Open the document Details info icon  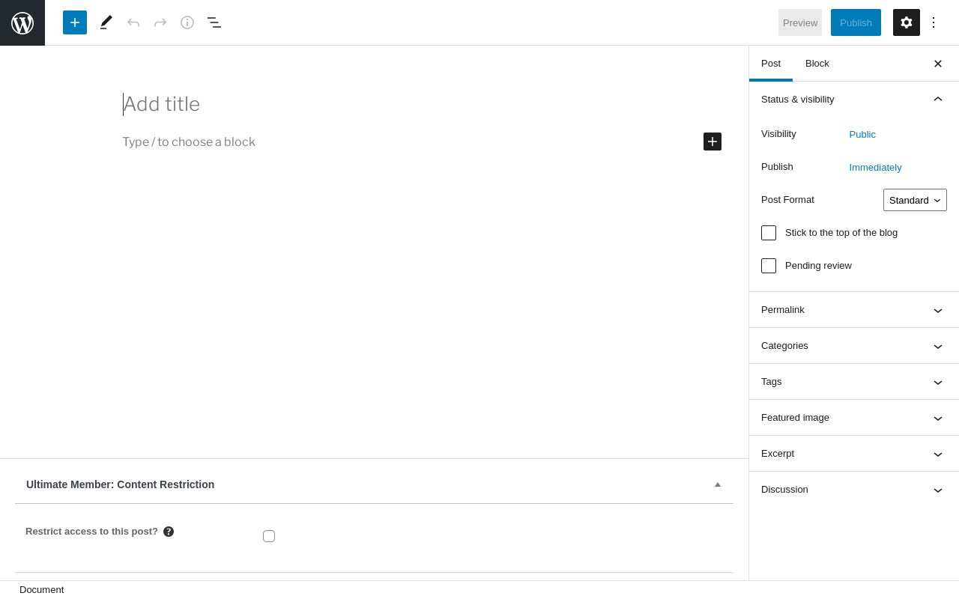coord(187,22)
